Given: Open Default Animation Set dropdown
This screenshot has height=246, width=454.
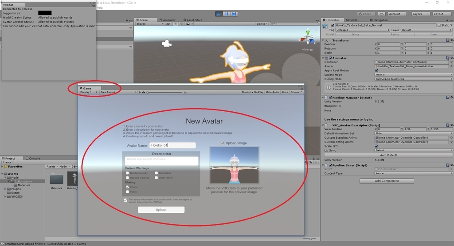Looking at the screenshot, I should [x=414, y=133].
